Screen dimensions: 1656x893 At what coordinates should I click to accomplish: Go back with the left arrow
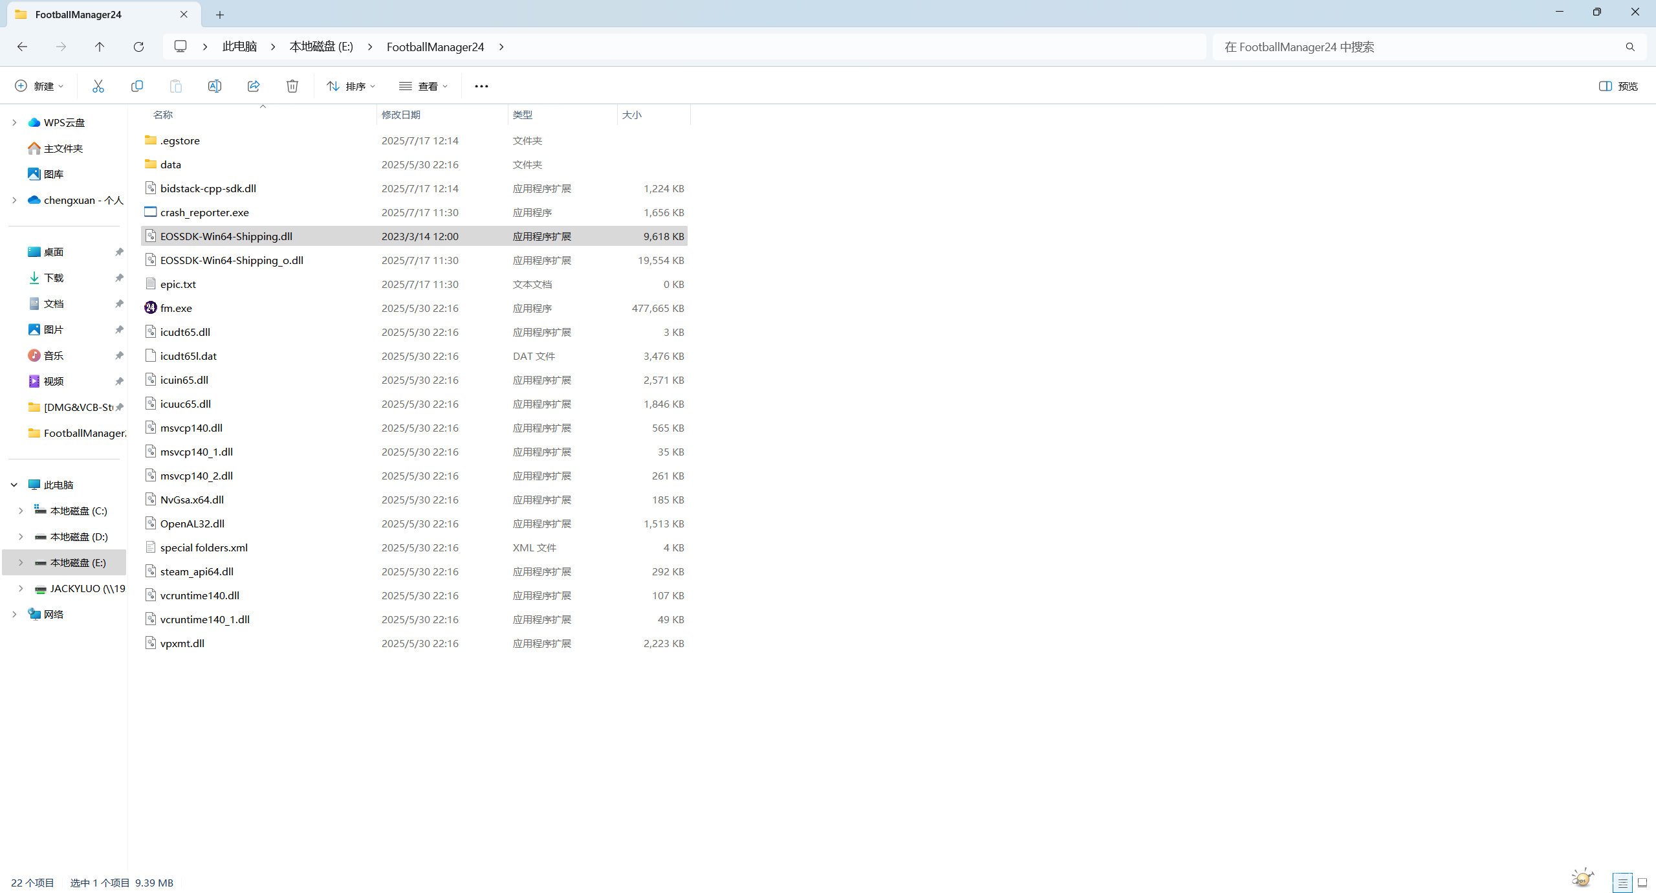click(x=22, y=47)
